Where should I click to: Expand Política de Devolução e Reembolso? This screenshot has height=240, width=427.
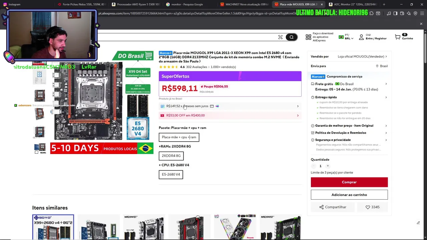(x=349, y=133)
